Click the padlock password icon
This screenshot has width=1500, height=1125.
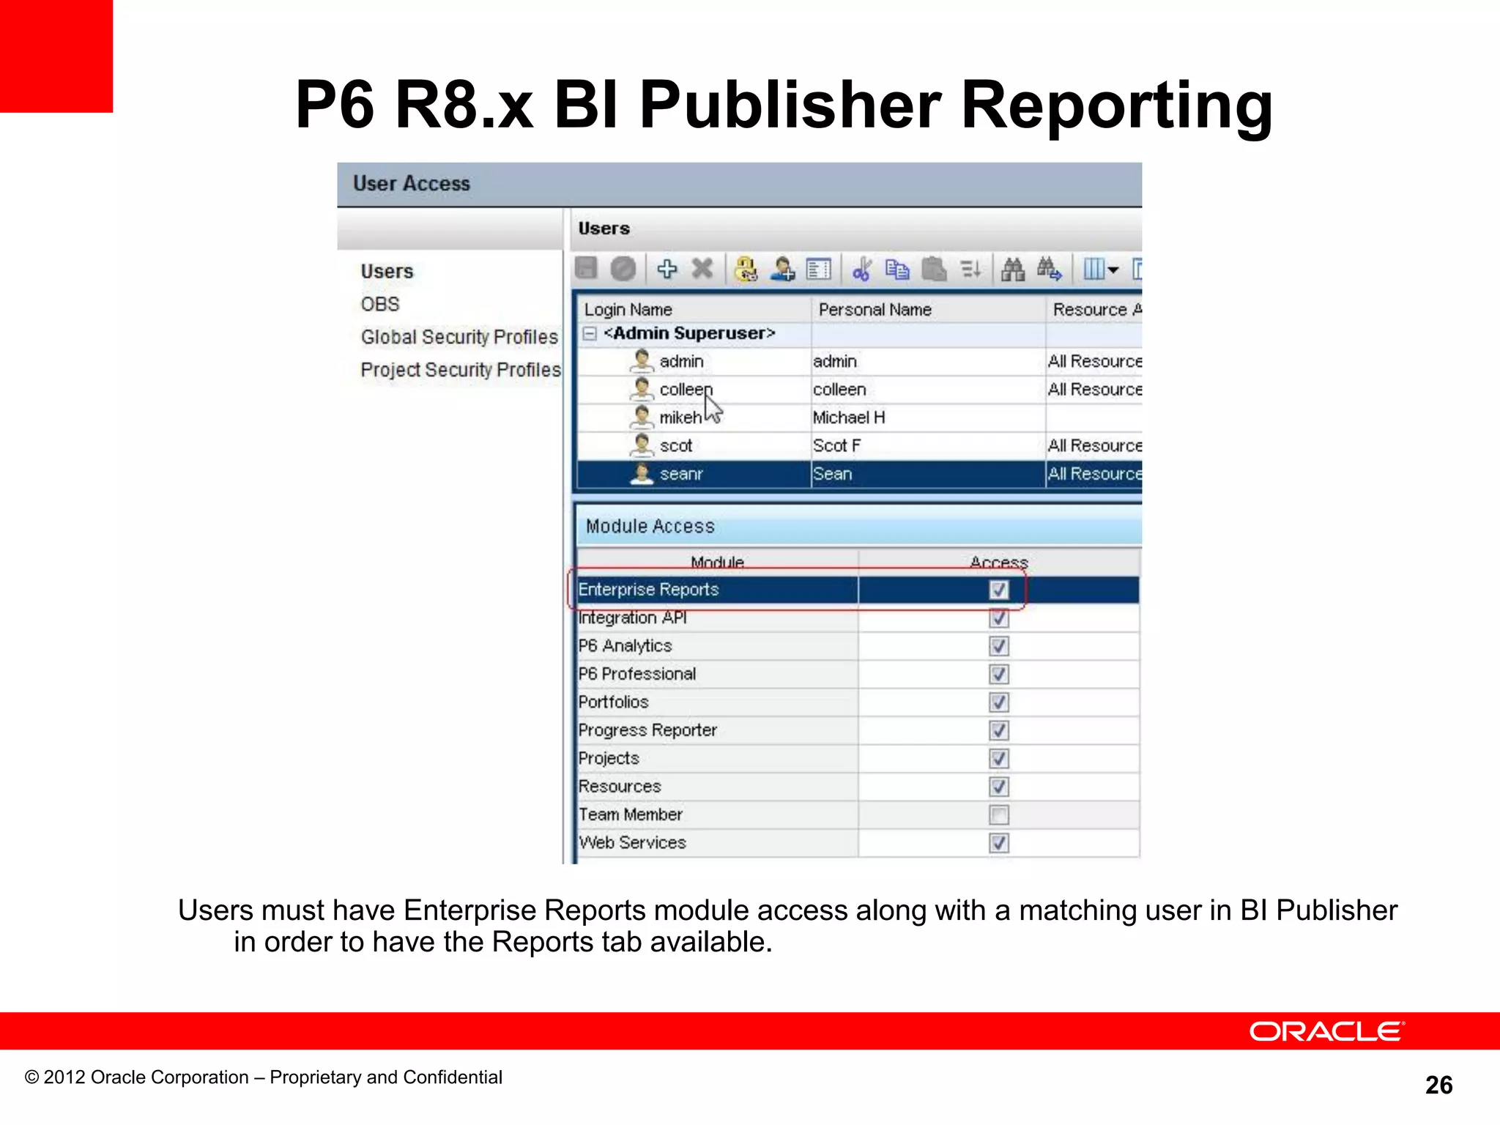746,269
